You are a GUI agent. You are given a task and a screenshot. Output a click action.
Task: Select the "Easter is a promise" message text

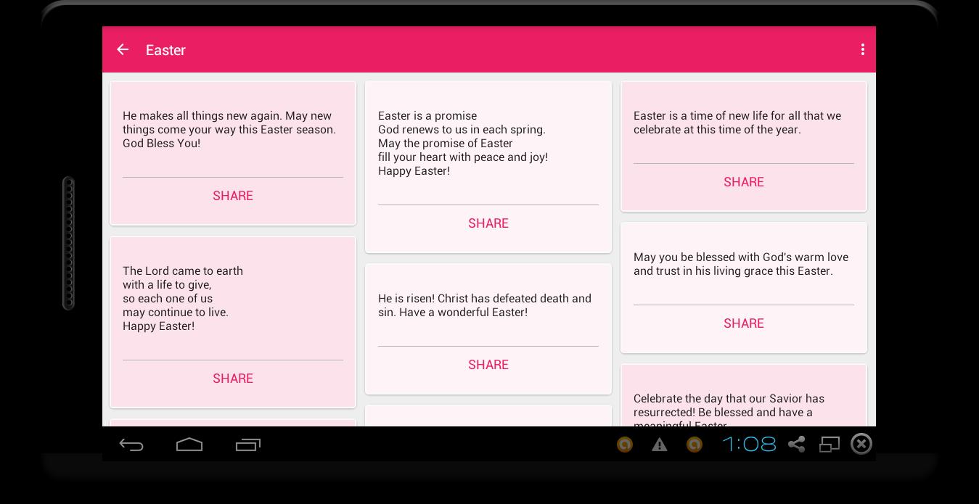463,144
